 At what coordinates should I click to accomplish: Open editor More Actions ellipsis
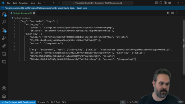coord(181,13)
